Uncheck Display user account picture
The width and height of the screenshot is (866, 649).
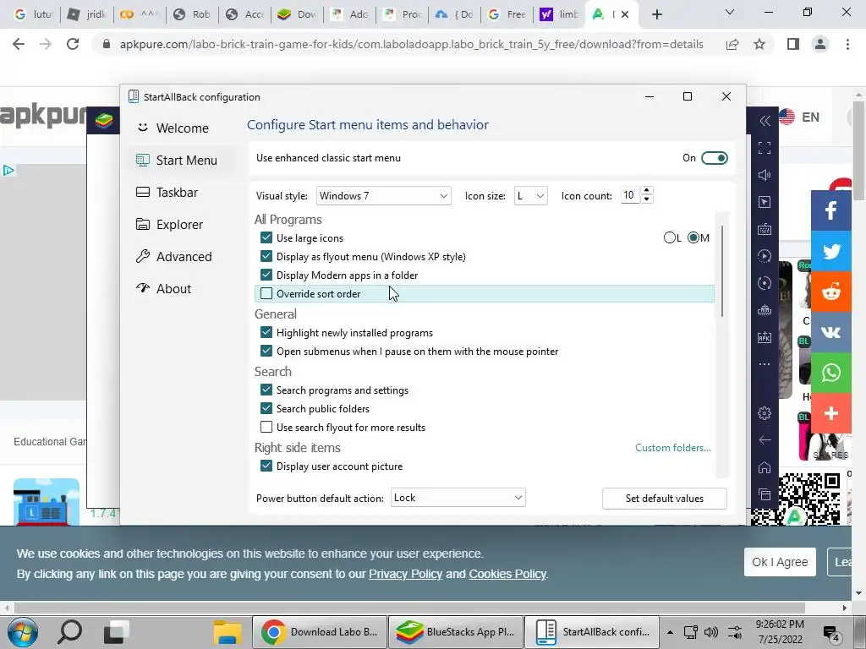pyautogui.click(x=266, y=466)
